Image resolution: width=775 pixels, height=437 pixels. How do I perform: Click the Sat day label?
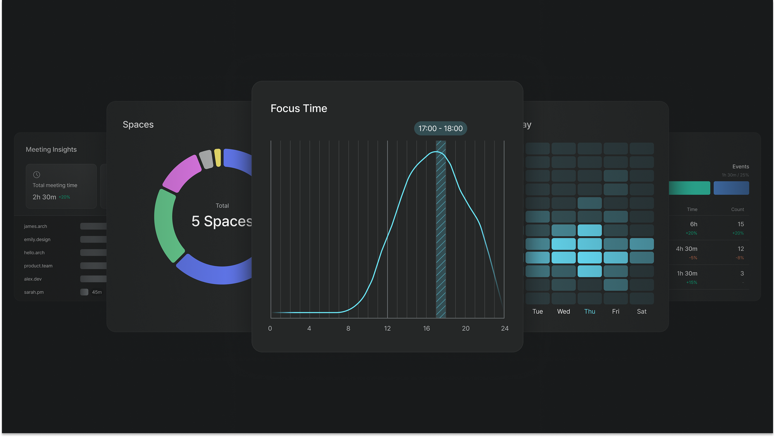click(641, 312)
